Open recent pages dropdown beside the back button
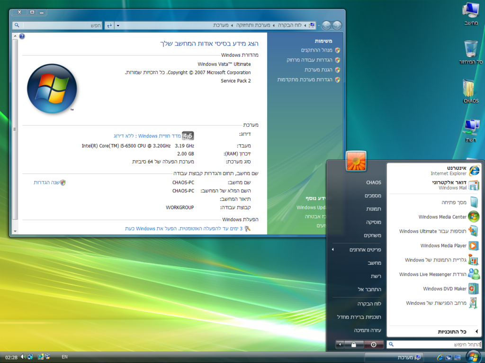 pos(319,26)
